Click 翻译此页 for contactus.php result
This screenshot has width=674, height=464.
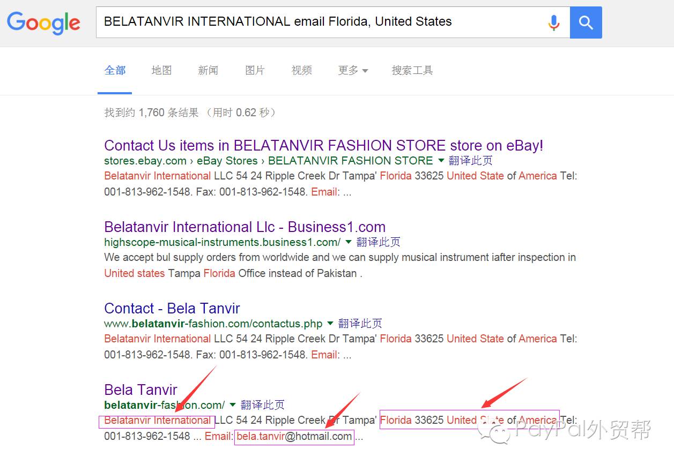pos(360,323)
